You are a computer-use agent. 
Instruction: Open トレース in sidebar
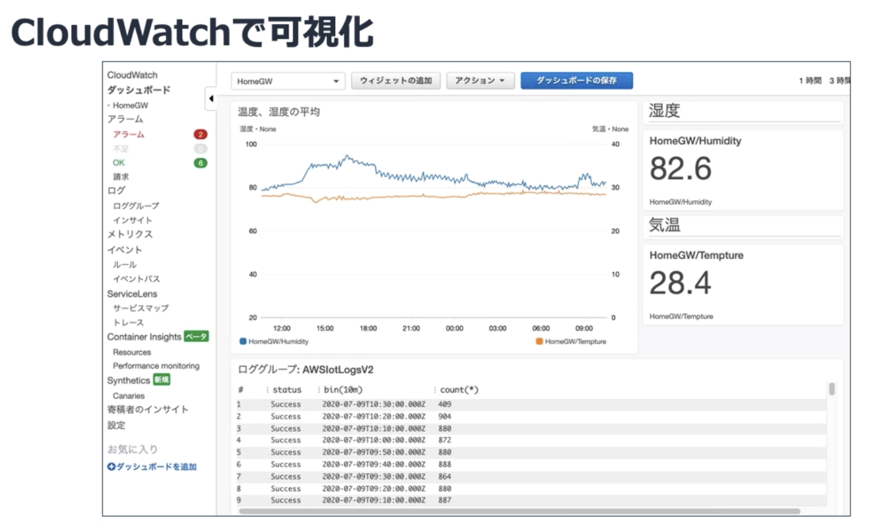pyautogui.click(x=128, y=323)
